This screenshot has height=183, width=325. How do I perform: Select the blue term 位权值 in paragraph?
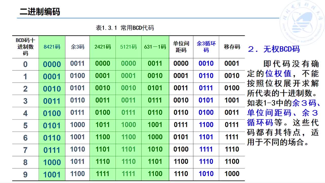(278, 73)
